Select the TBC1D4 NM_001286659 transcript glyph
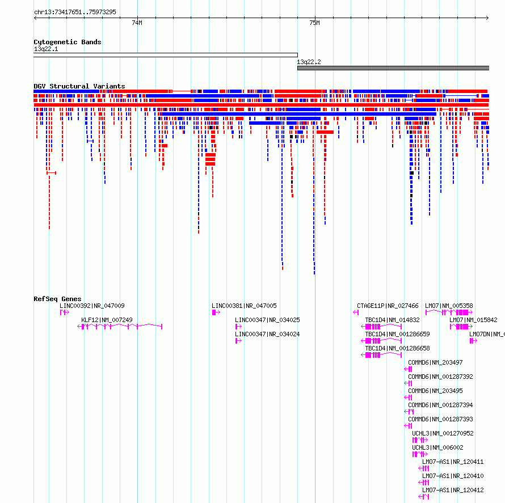Viewport: 505px width, 503px height. click(382, 341)
